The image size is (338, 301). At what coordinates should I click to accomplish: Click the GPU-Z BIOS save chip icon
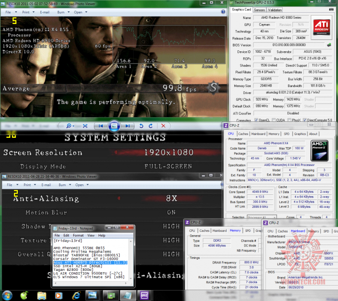329,45
